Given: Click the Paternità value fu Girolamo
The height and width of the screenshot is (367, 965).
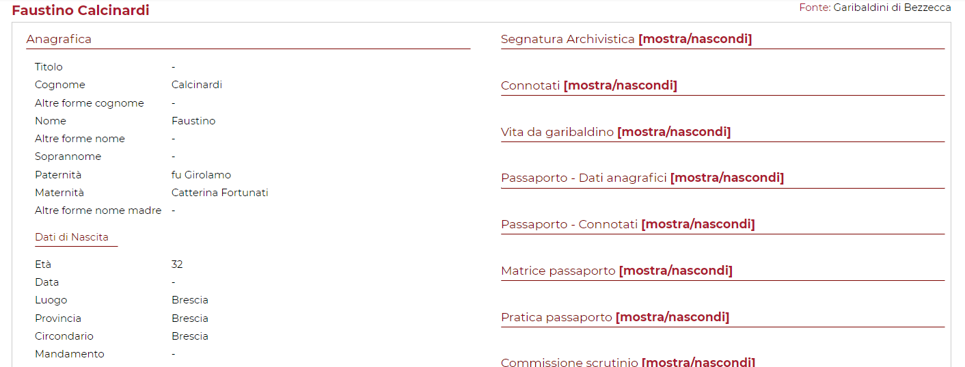Looking at the screenshot, I should [x=201, y=175].
